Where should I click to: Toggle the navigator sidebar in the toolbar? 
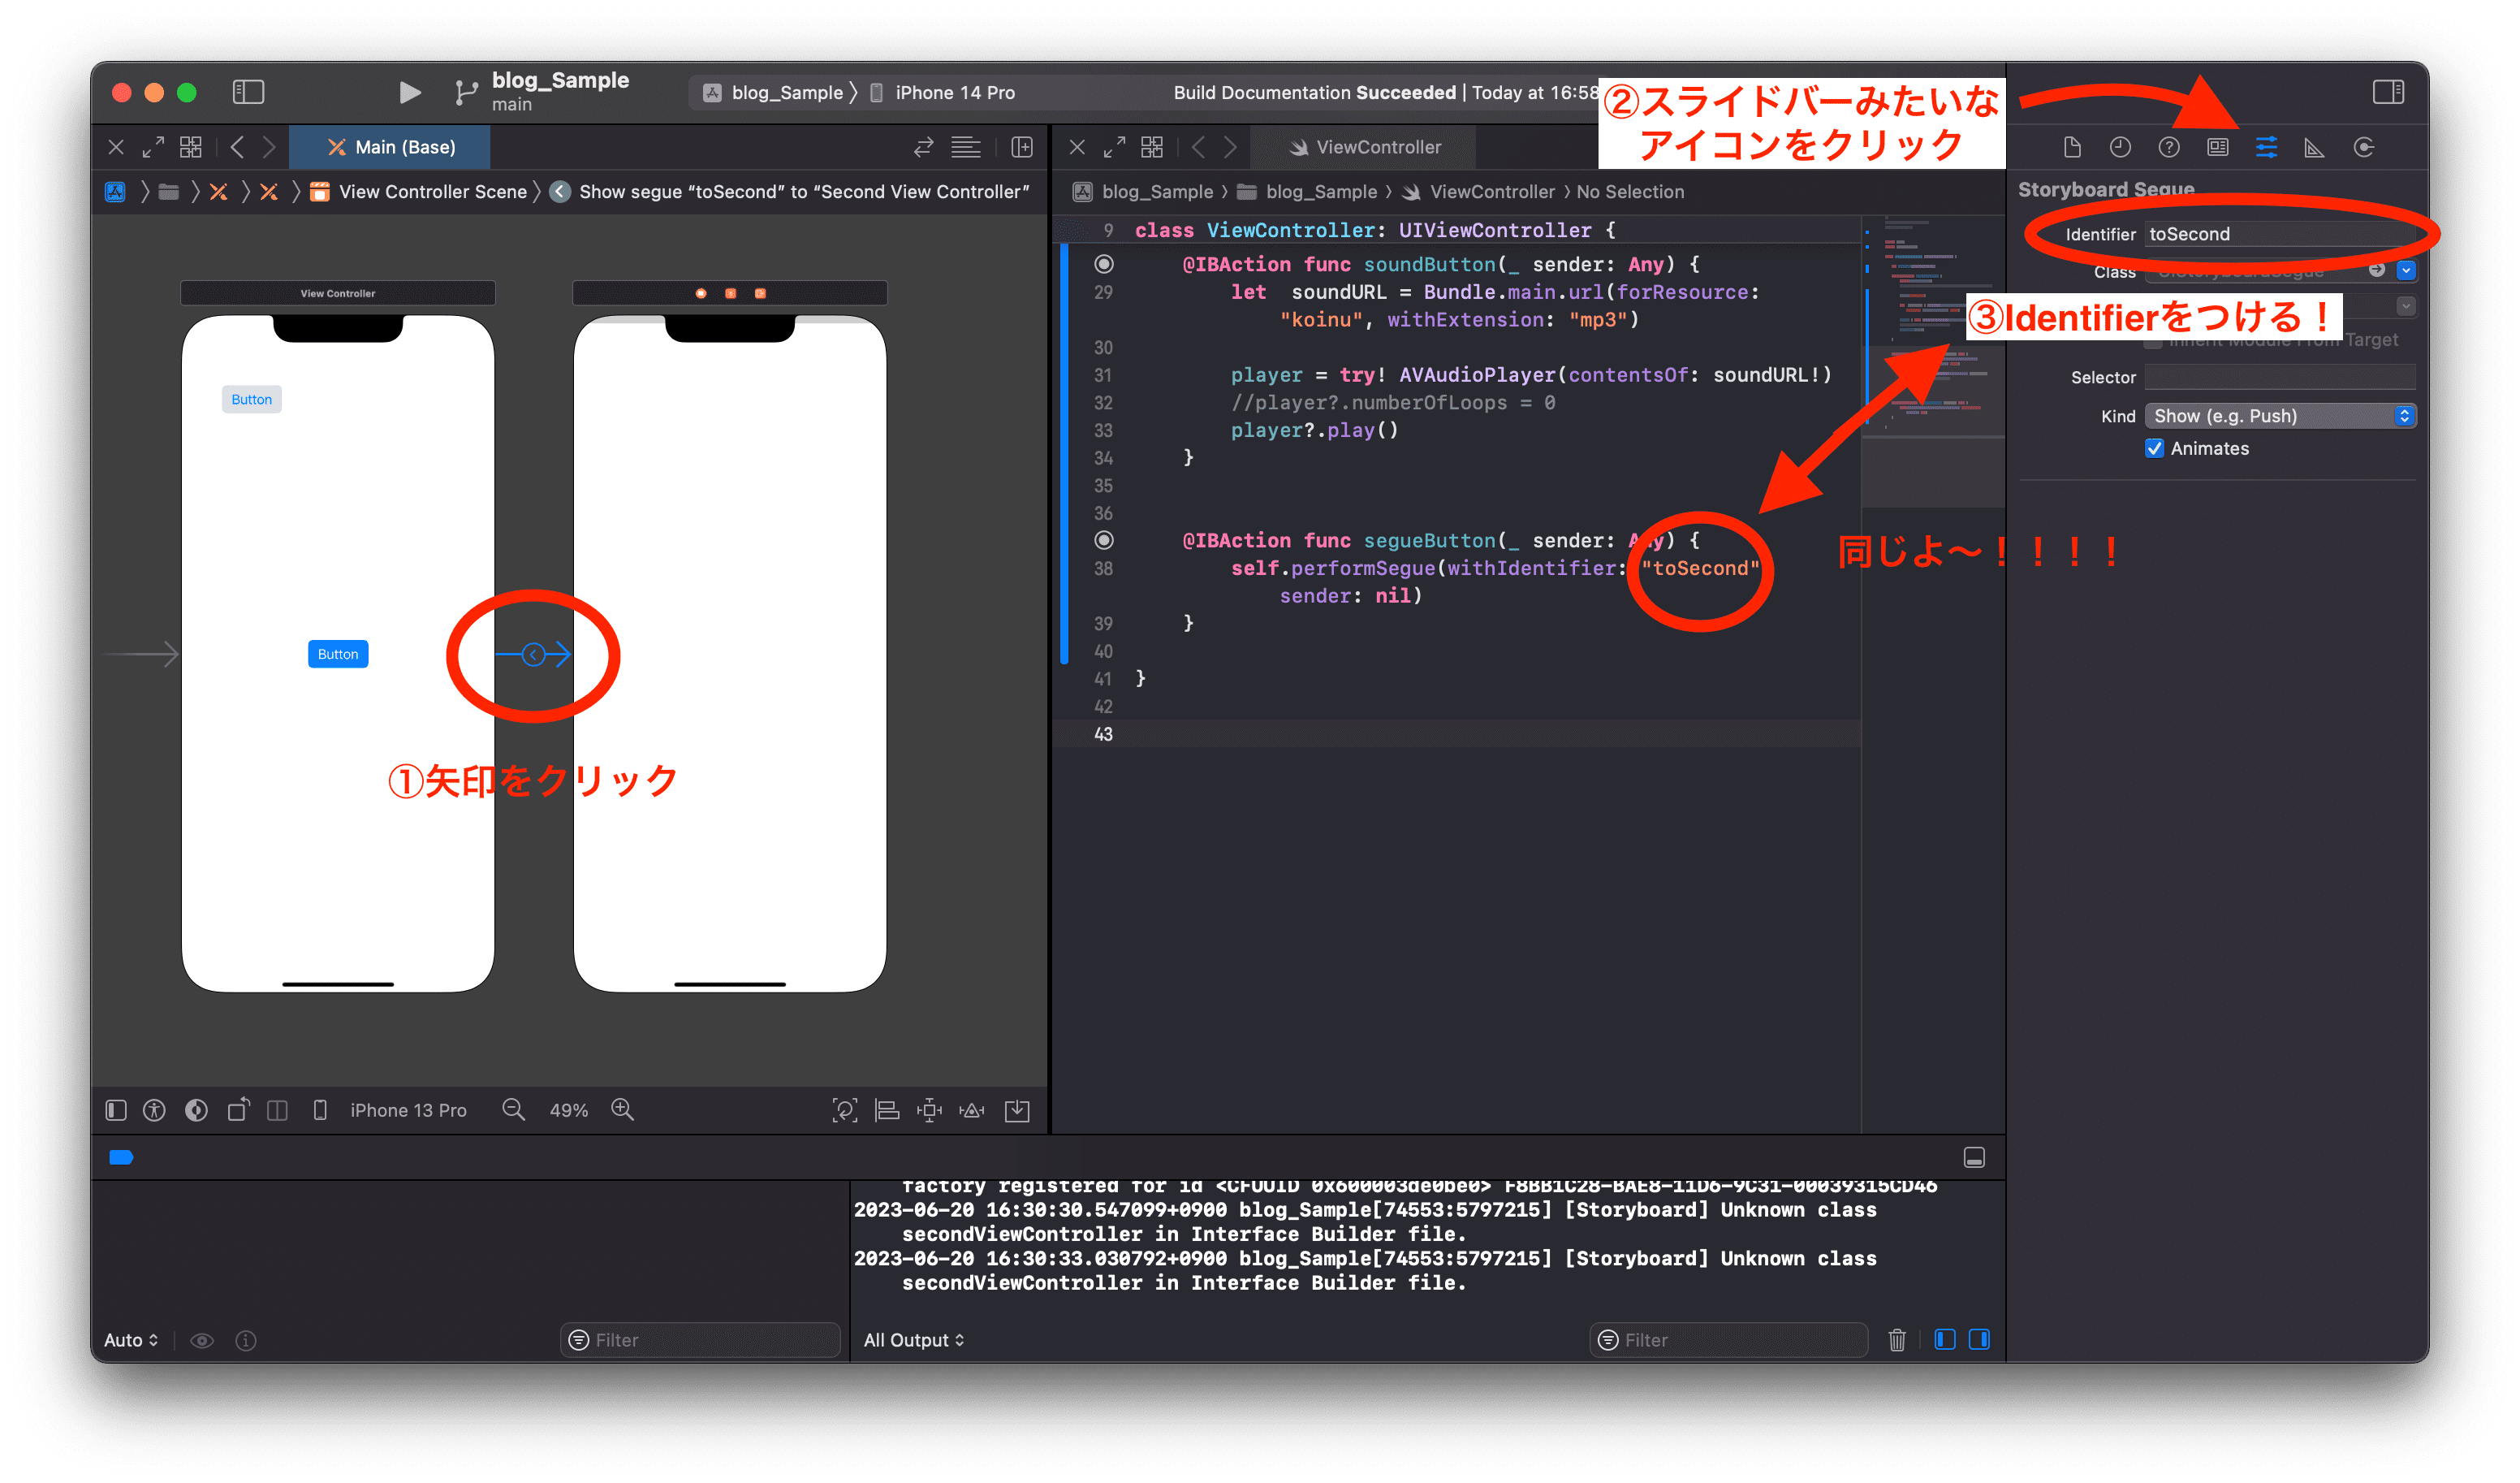click(x=248, y=92)
